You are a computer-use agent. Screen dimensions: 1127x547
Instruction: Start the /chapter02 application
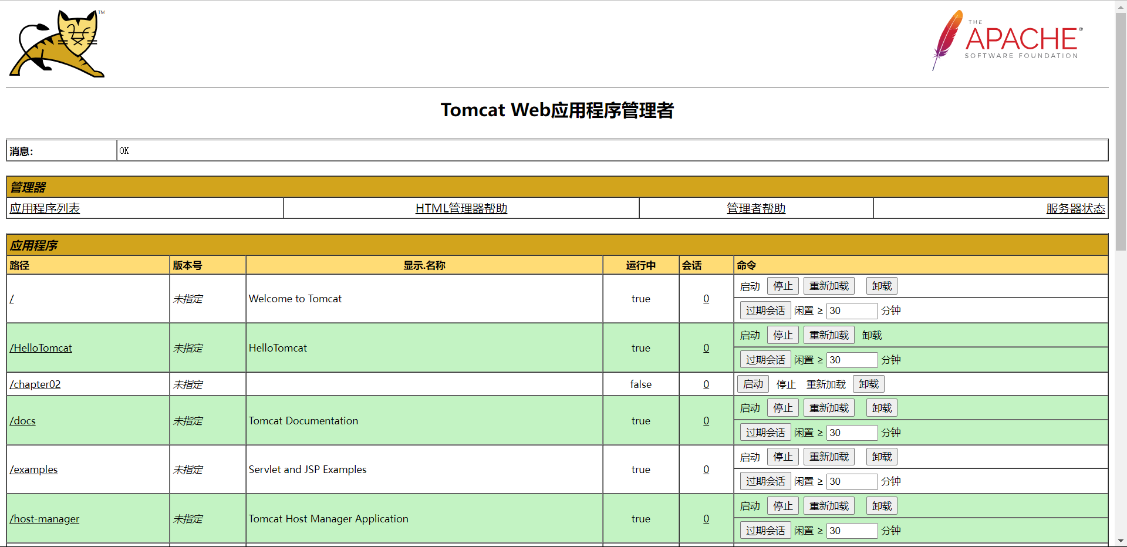point(753,384)
